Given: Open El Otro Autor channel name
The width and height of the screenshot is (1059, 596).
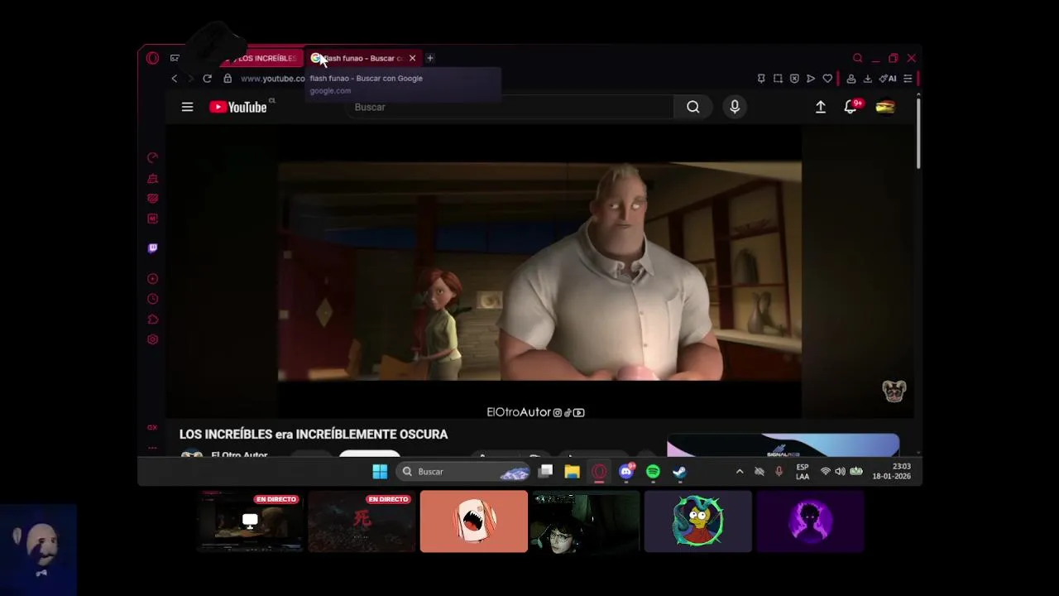Looking at the screenshot, I should pos(239,454).
